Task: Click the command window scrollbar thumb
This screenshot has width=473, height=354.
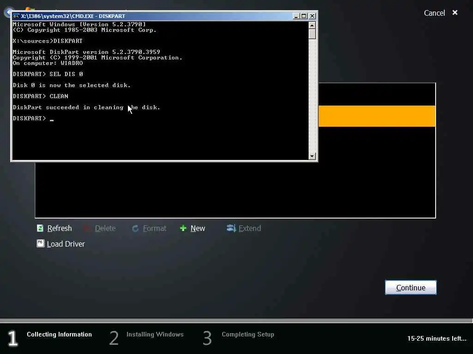Action: [312, 34]
